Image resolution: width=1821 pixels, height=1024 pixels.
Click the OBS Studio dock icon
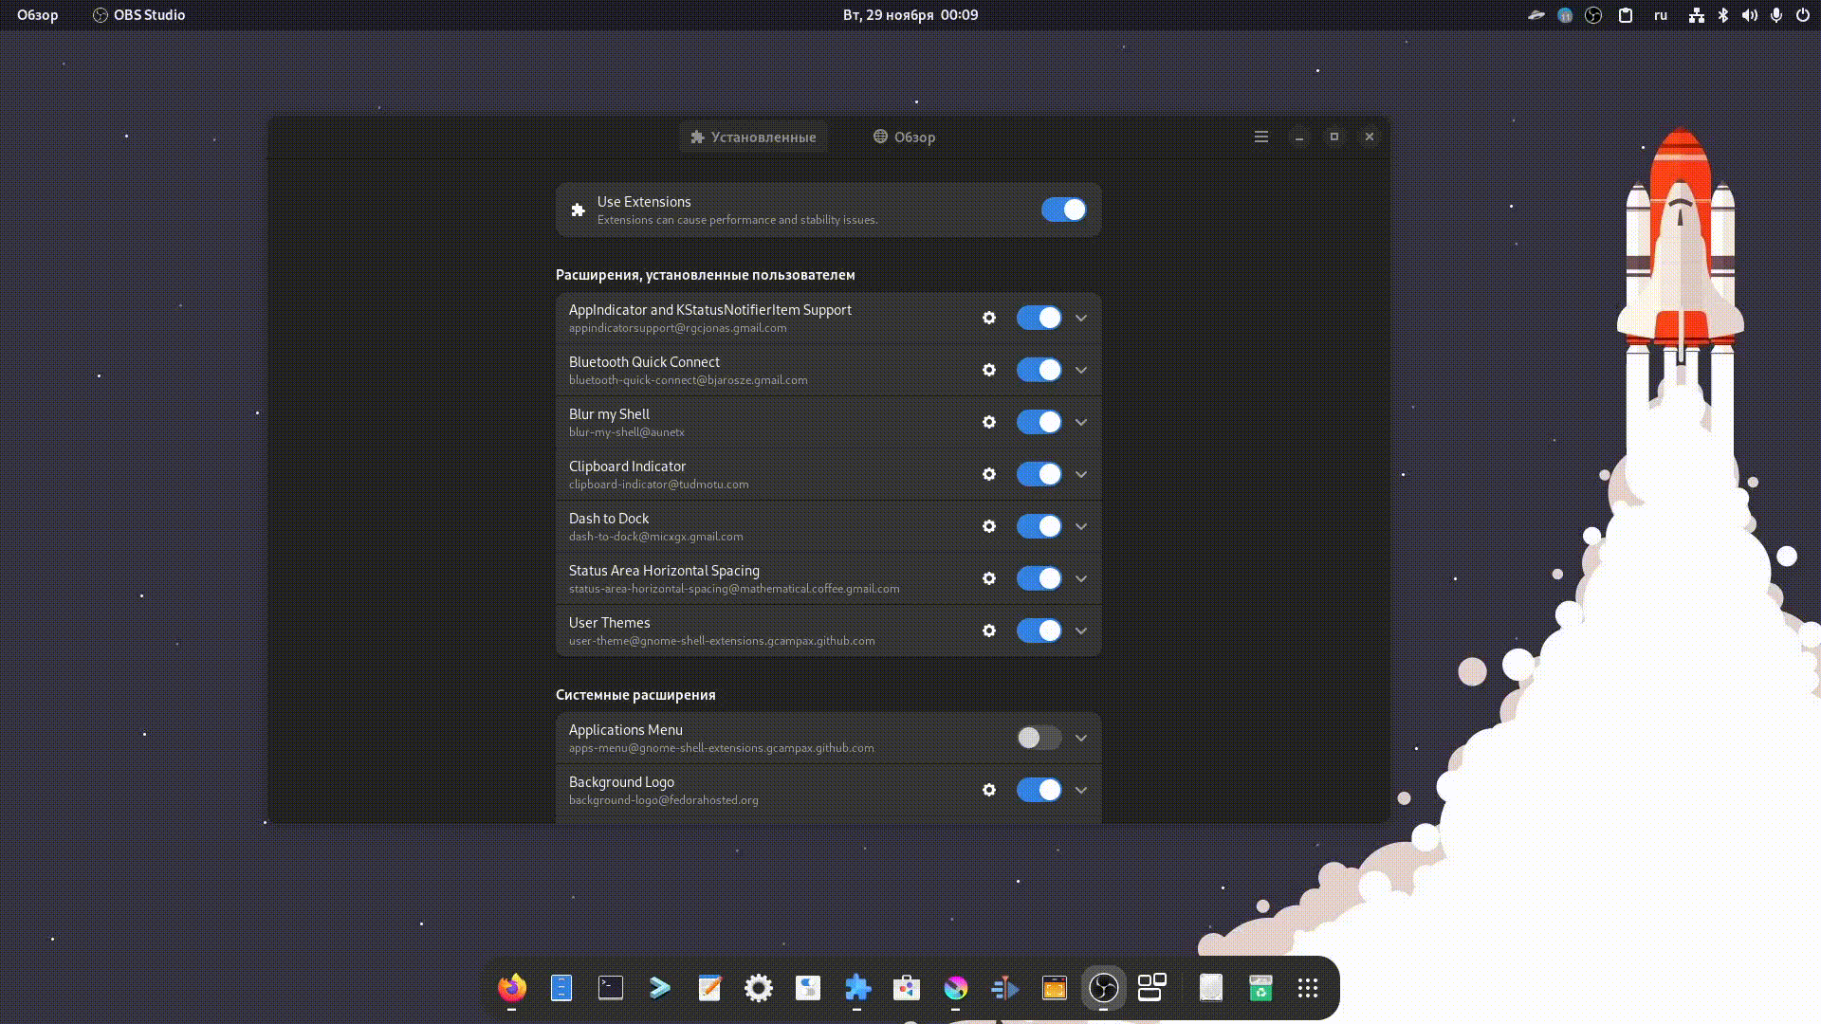pos(1103,988)
